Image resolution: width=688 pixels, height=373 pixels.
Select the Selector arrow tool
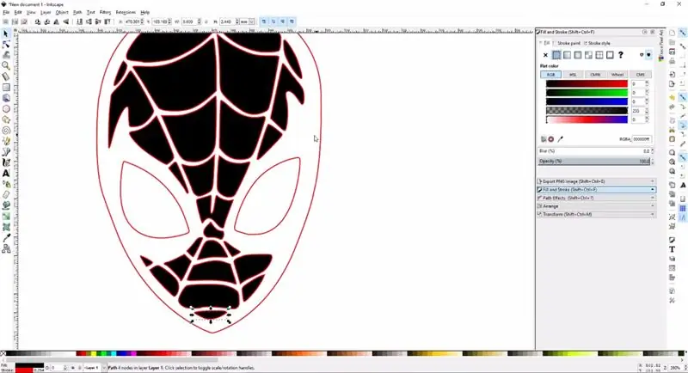[x=6, y=34]
